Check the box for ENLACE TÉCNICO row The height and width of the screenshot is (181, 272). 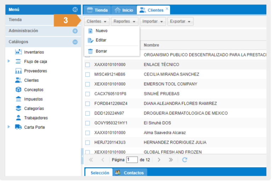(87, 65)
